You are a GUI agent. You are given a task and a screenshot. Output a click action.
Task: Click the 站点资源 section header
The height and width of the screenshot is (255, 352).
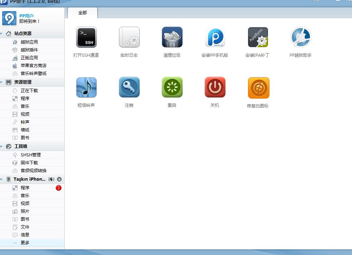coord(32,34)
